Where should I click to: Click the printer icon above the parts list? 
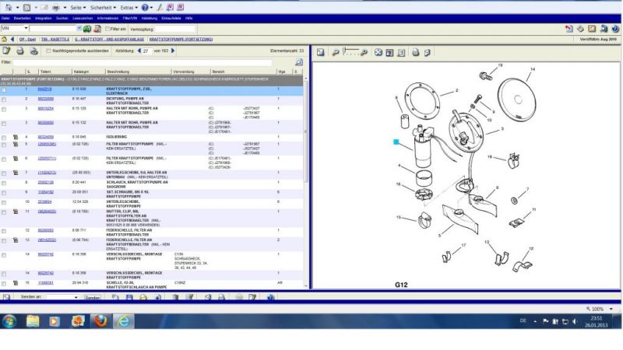coord(20,51)
